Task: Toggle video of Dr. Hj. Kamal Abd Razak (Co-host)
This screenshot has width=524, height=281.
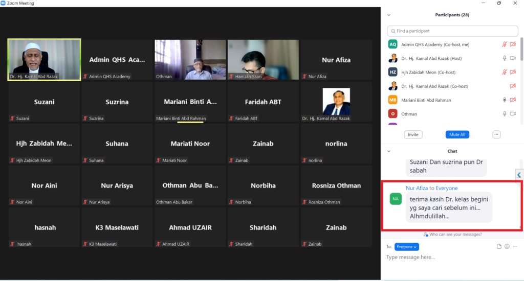Action: click(x=513, y=86)
